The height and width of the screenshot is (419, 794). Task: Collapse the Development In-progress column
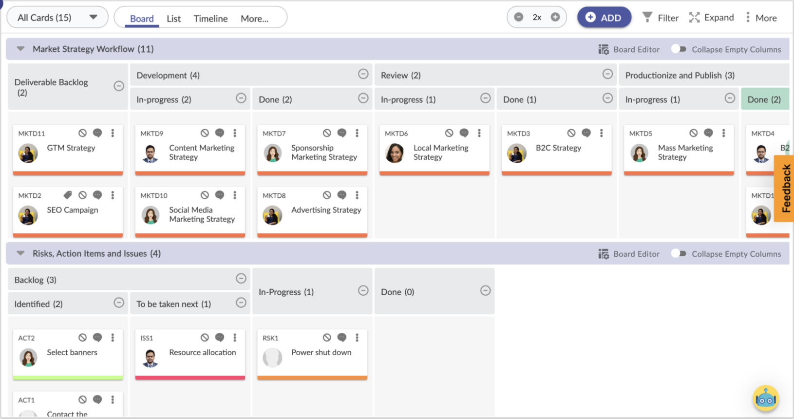[241, 98]
